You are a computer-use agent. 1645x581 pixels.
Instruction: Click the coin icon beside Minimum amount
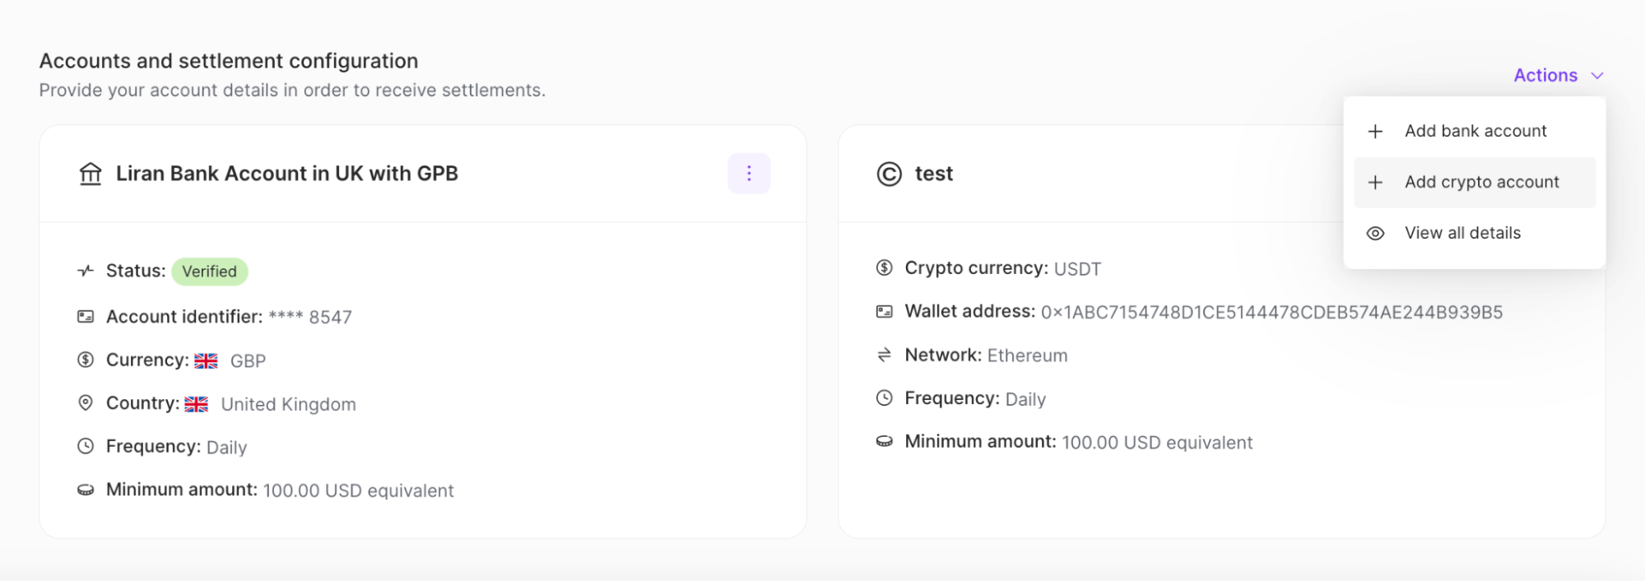pyautogui.click(x=85, y=489)
